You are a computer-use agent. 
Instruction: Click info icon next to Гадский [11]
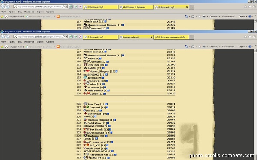pos(107,108)
